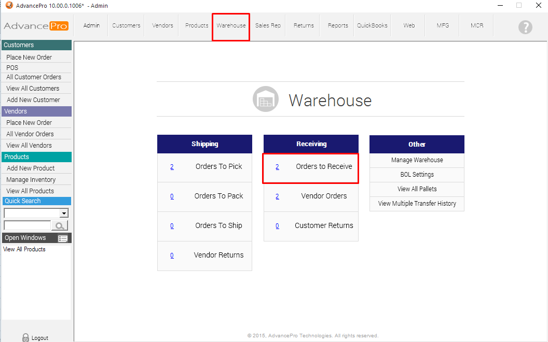Image resolution: width=548 pixels, height=342 pixels.
Task: Click the Quick Search magnifier button
Action: click(60, 225)
